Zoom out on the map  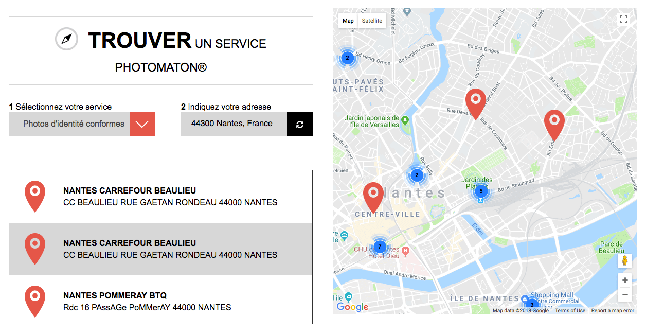pos(625,295)
